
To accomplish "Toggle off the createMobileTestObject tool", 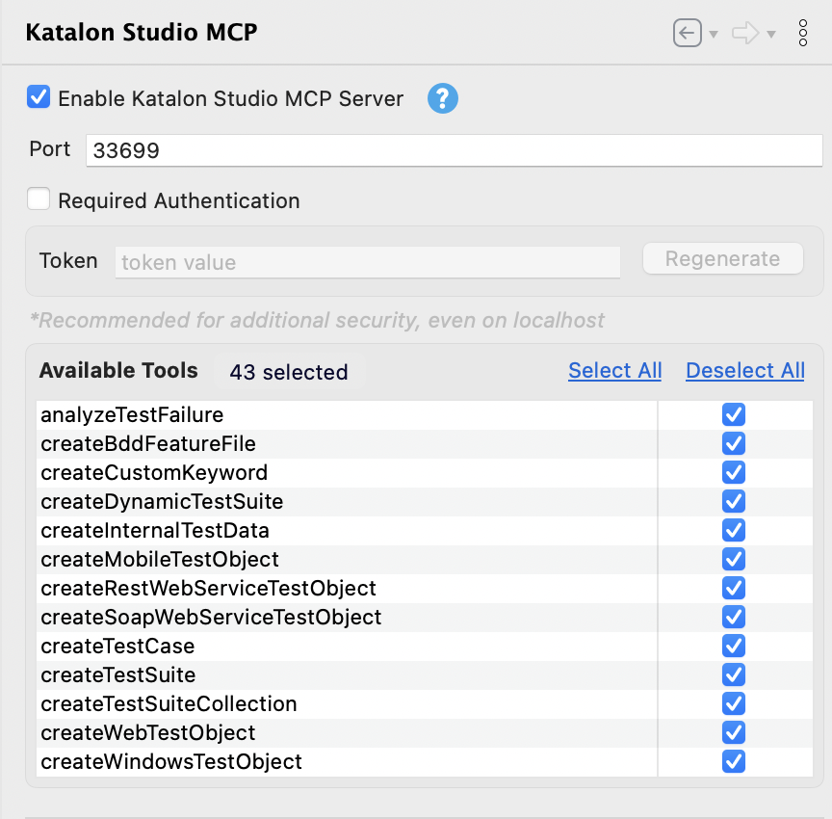I will [734, 559].
